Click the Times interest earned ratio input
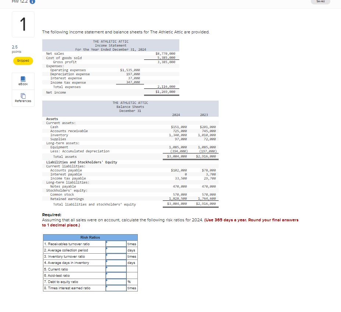The width and height of the screenshot is (341, 312). click(x=116, y=288)
